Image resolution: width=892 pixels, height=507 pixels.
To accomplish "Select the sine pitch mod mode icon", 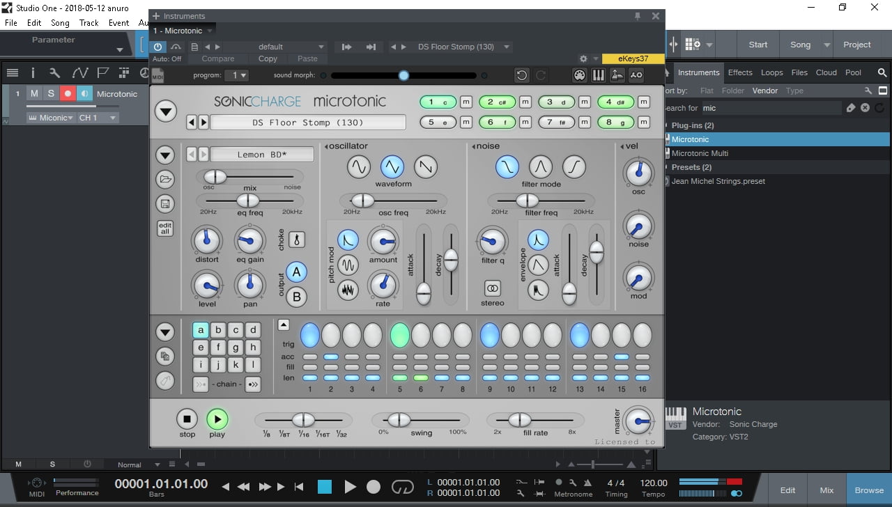I will [348, 265].
